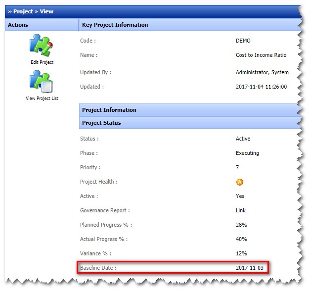Select the Planned Progress value 28%
The image size is (311, 292).
pos(241,225)
